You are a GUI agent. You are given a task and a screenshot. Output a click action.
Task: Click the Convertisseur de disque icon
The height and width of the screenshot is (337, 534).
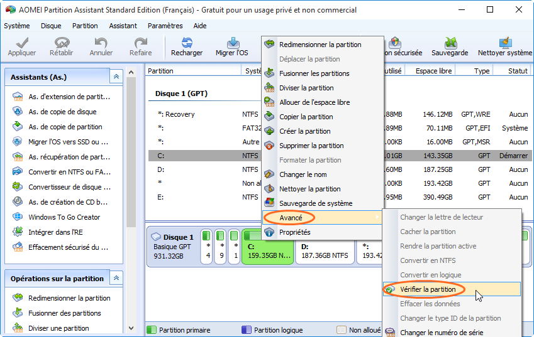point(18,186)
